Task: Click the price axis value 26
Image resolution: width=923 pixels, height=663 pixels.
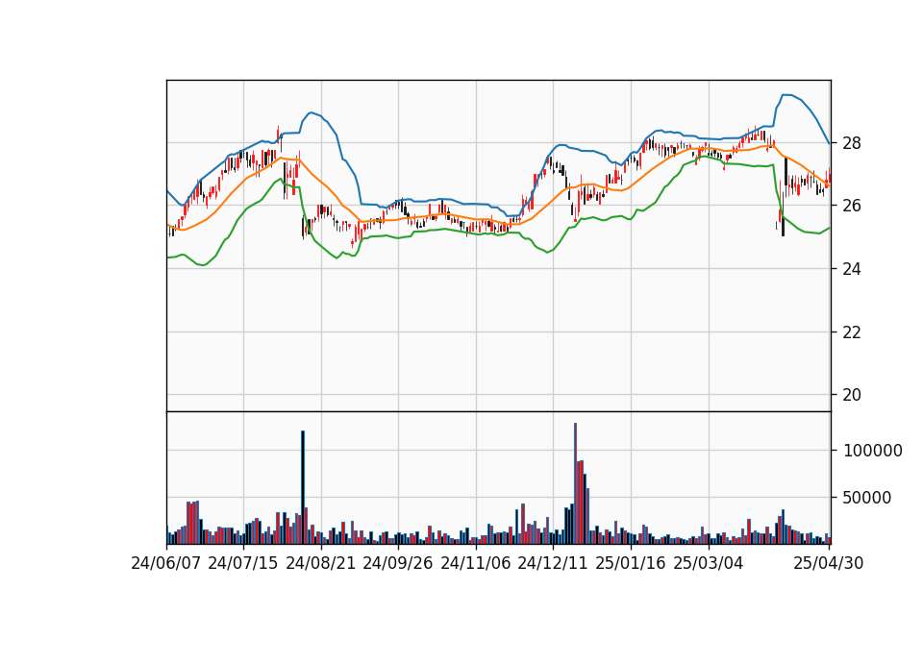Action: pos(852,206)
